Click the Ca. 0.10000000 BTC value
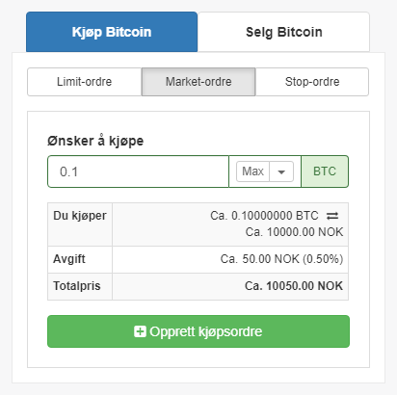 pos(264,216)
